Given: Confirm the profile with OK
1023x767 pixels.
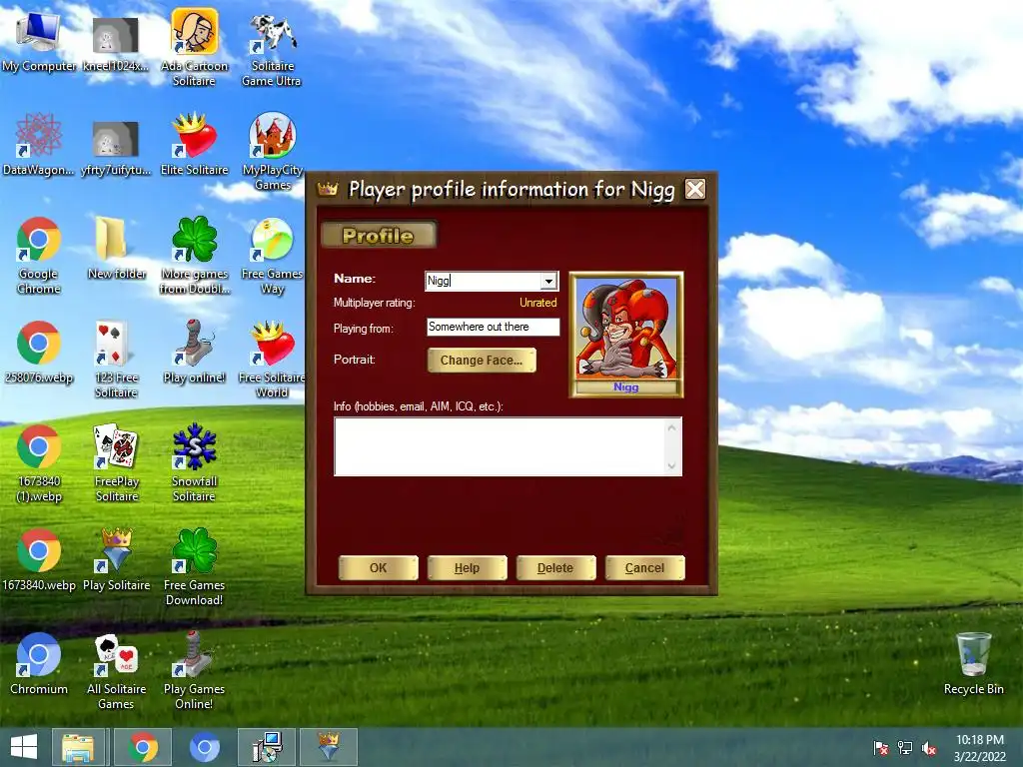Looking at the screenshot, I should pos(379,568).
